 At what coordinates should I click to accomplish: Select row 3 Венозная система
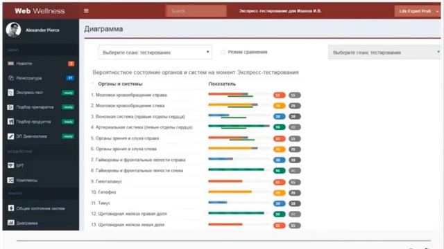tap(138, 117)
